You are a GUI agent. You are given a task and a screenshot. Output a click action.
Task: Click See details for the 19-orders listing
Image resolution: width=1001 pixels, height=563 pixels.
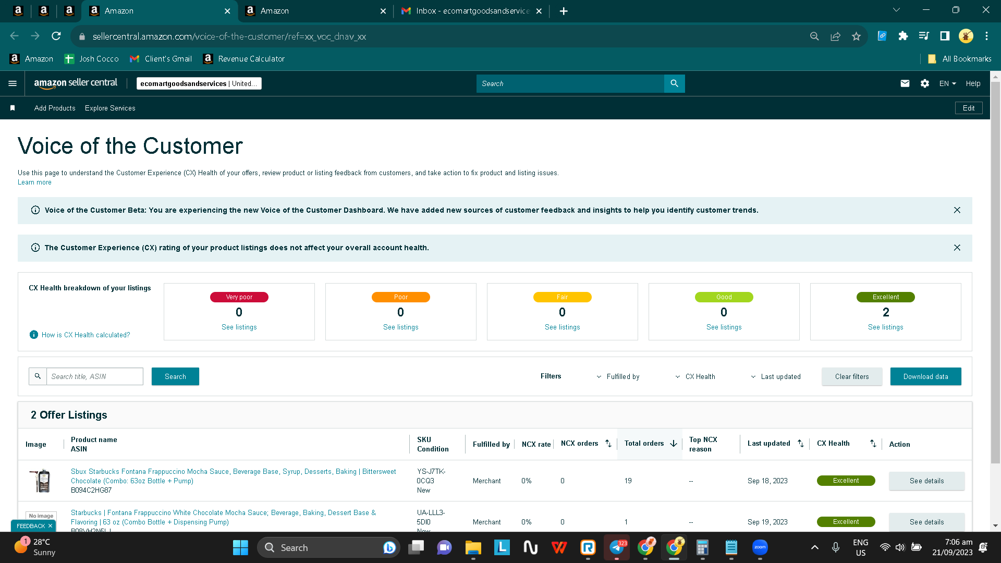coord(926,481)
